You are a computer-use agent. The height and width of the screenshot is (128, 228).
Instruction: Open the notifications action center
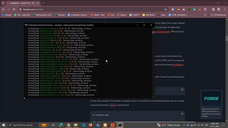(x=223, y=125)
